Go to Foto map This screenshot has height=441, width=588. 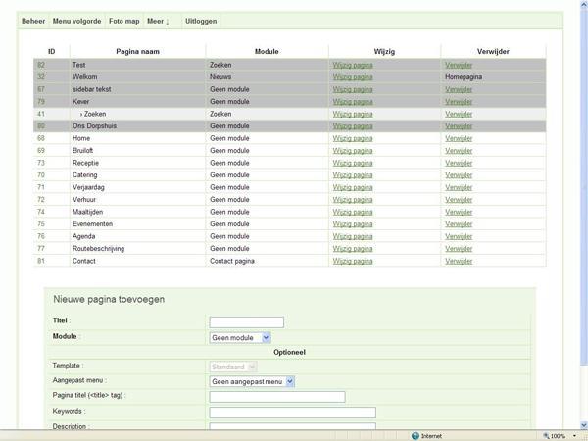(124, 21)
